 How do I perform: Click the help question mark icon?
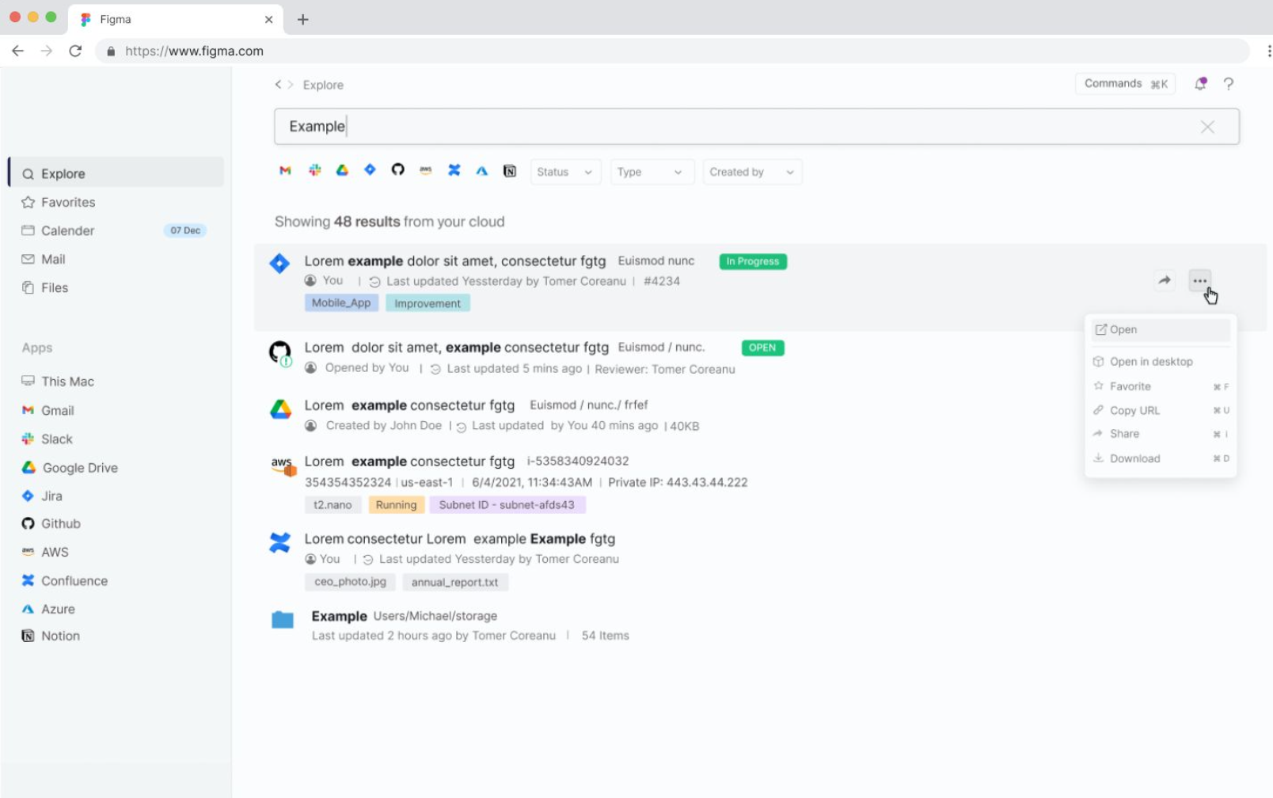1229,84
